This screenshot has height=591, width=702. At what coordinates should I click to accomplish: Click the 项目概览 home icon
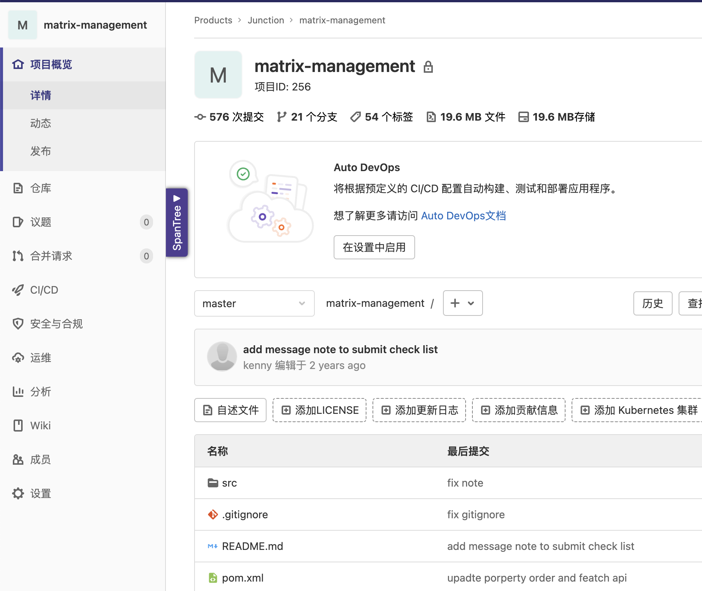pos(18,64)
